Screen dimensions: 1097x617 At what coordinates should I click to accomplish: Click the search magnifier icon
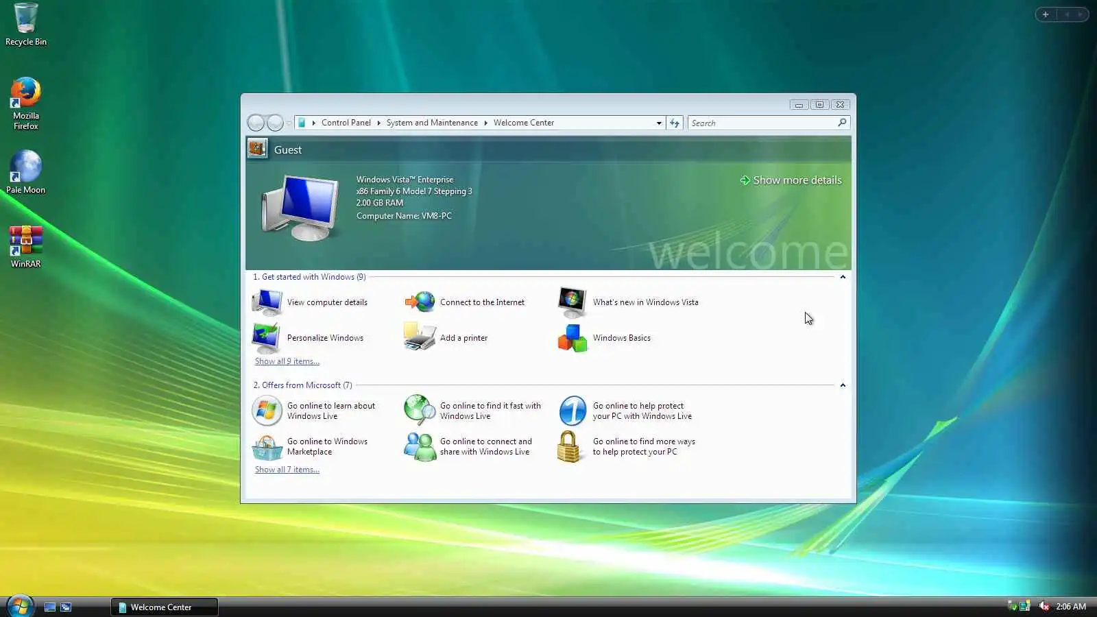click(842, 123)
